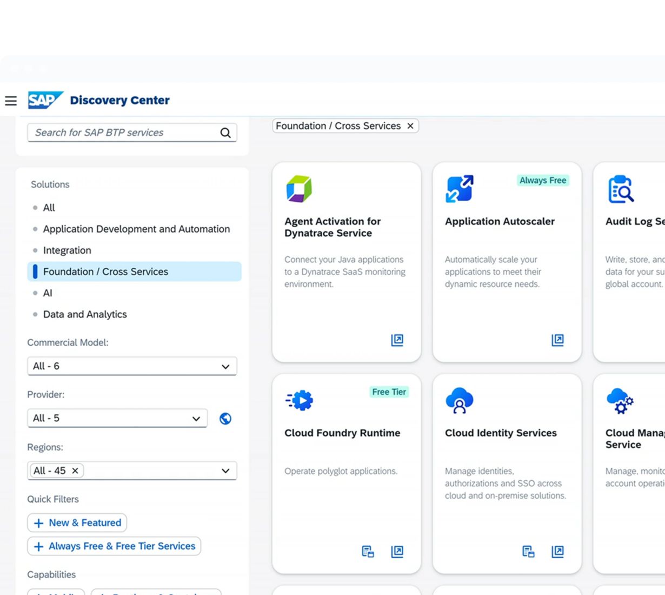Open the hamburger navigation menu
This screenshot has width=665, height=595.
pyautogui.click(x=11, y=101)
